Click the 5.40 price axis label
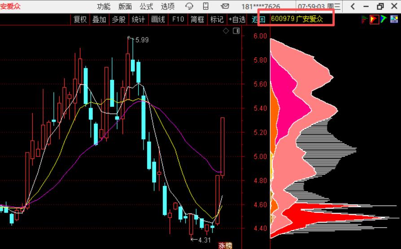Image resolution: width=401 pixels, height=249 pixels. pyautogui.click(x=260, y=108)
